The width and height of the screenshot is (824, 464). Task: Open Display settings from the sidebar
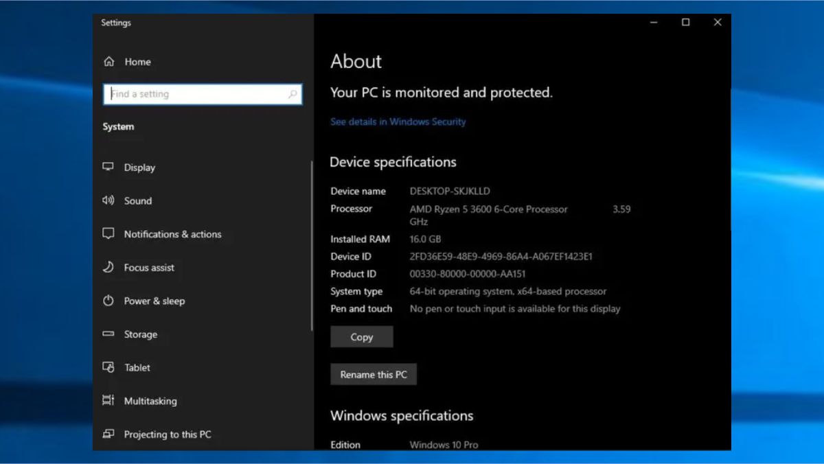[139, 167]
